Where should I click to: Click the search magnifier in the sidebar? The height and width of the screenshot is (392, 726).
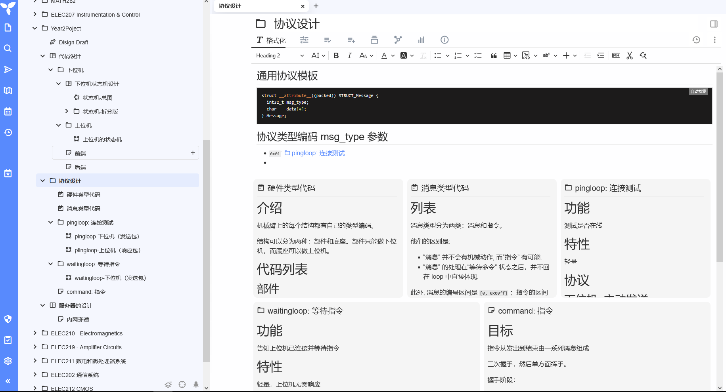8,48
